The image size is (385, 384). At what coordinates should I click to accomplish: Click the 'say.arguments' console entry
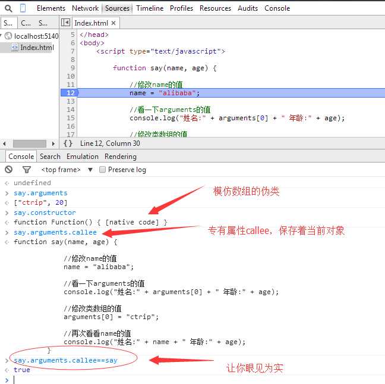point(40,193)
